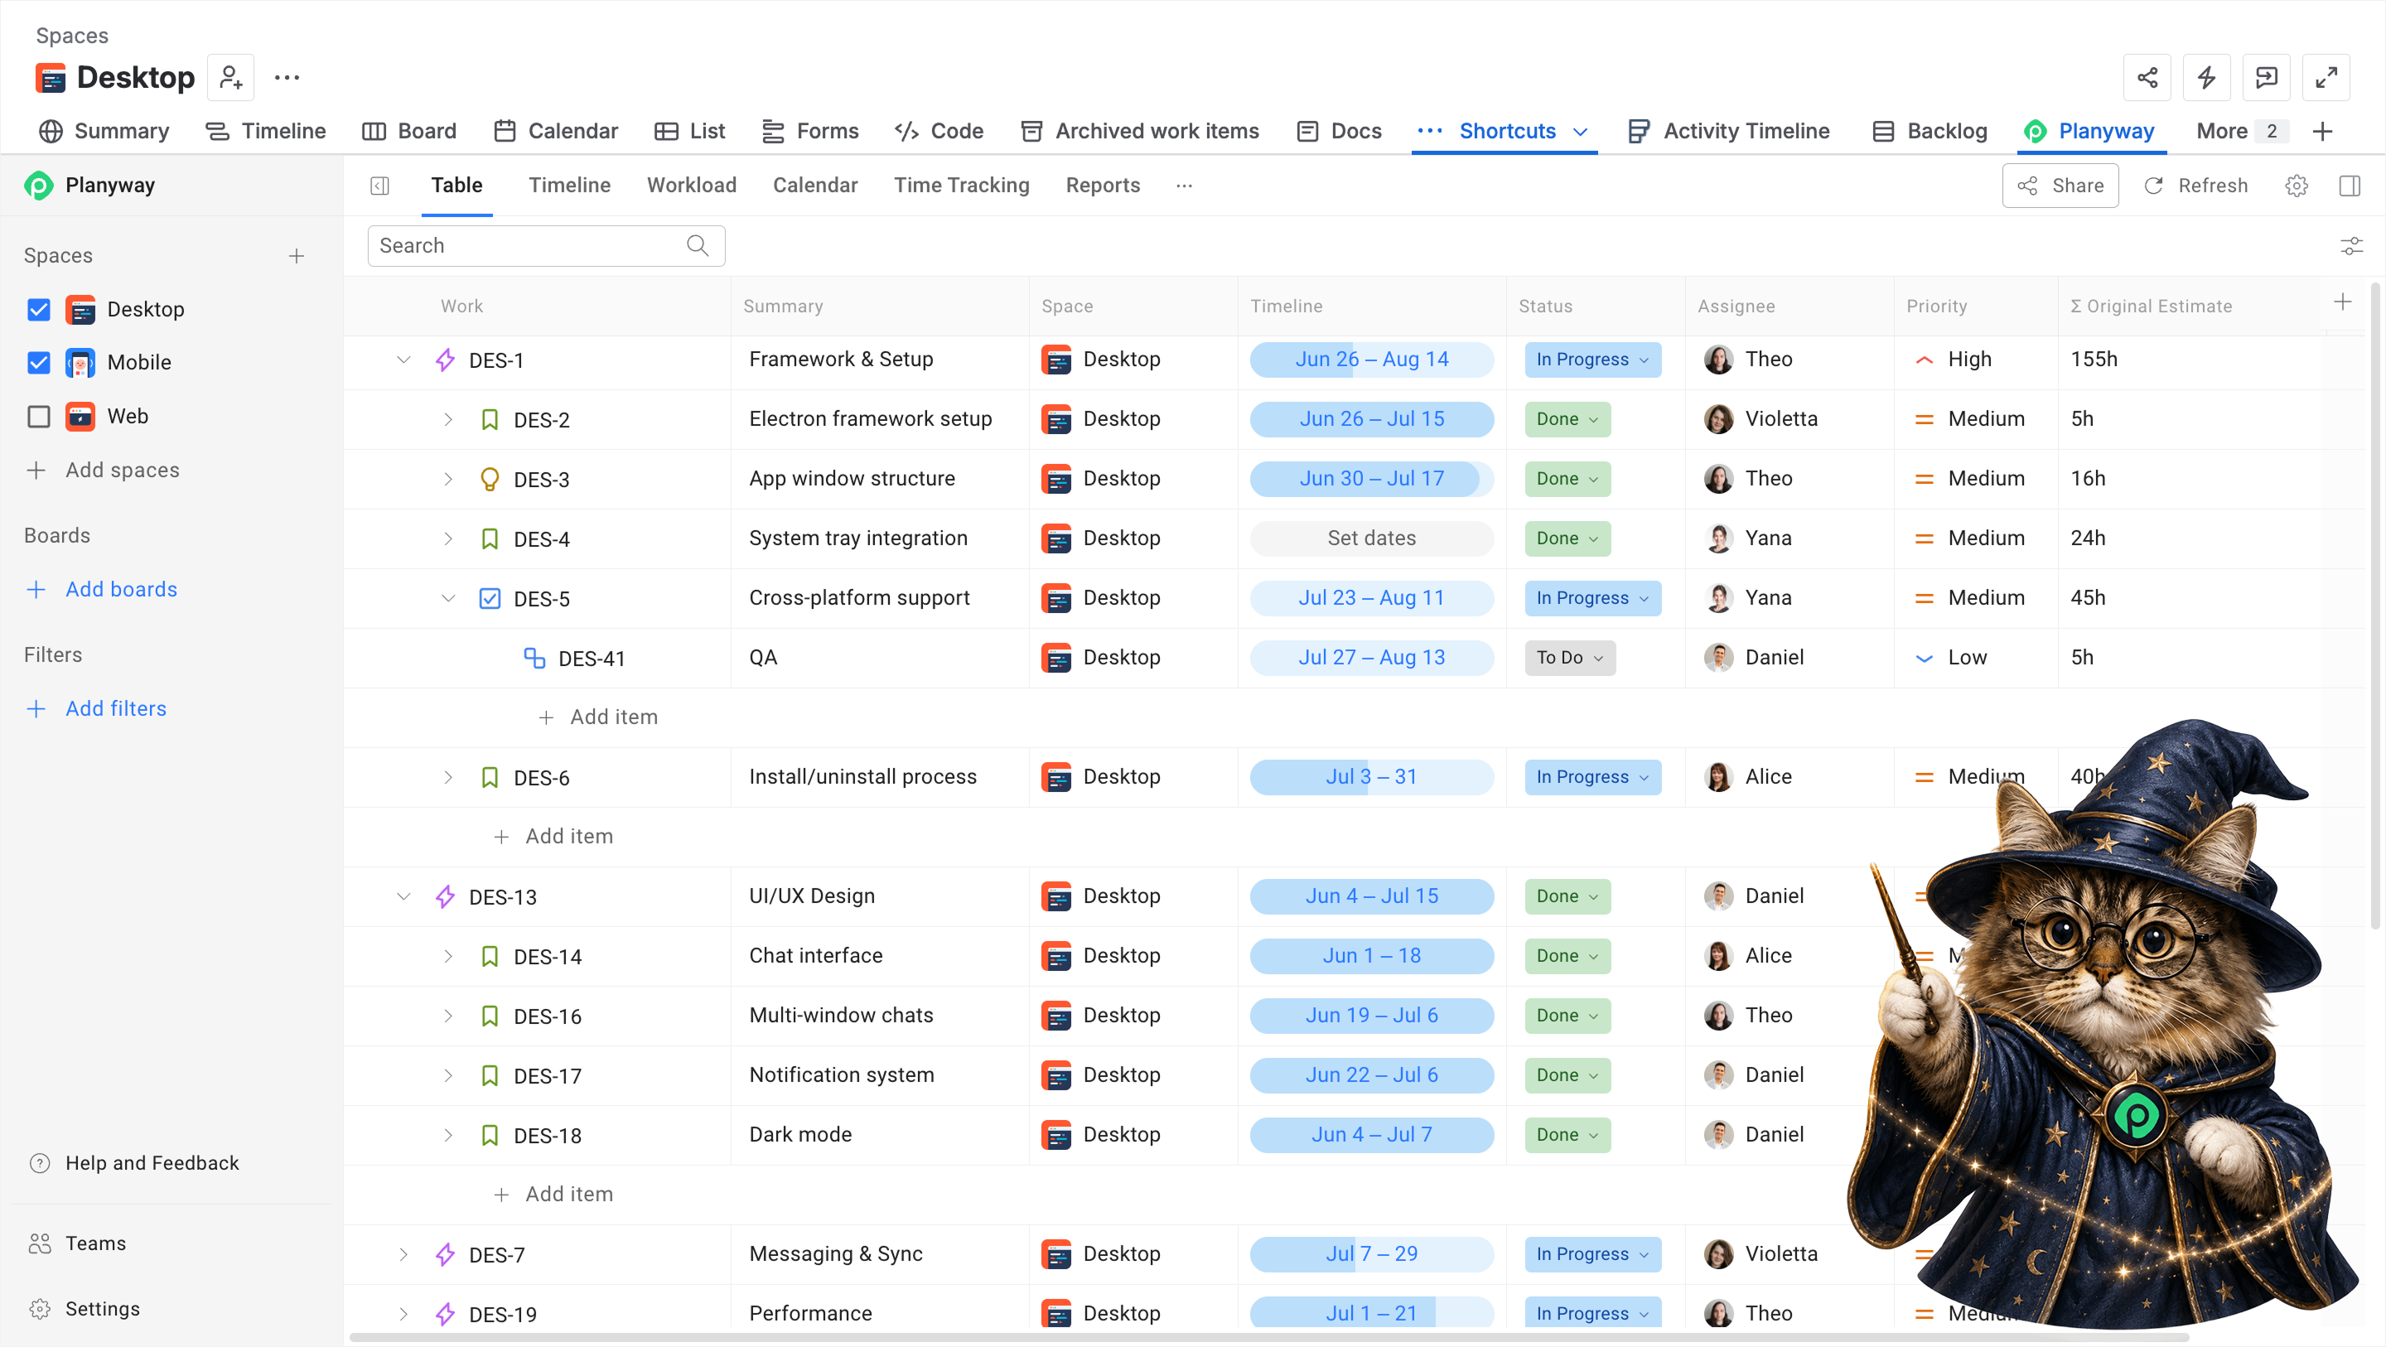Uncheck the Mobile space checkbox
Image resolution: width=2386 pixels, height=1347 pixels.
[38, 363]
